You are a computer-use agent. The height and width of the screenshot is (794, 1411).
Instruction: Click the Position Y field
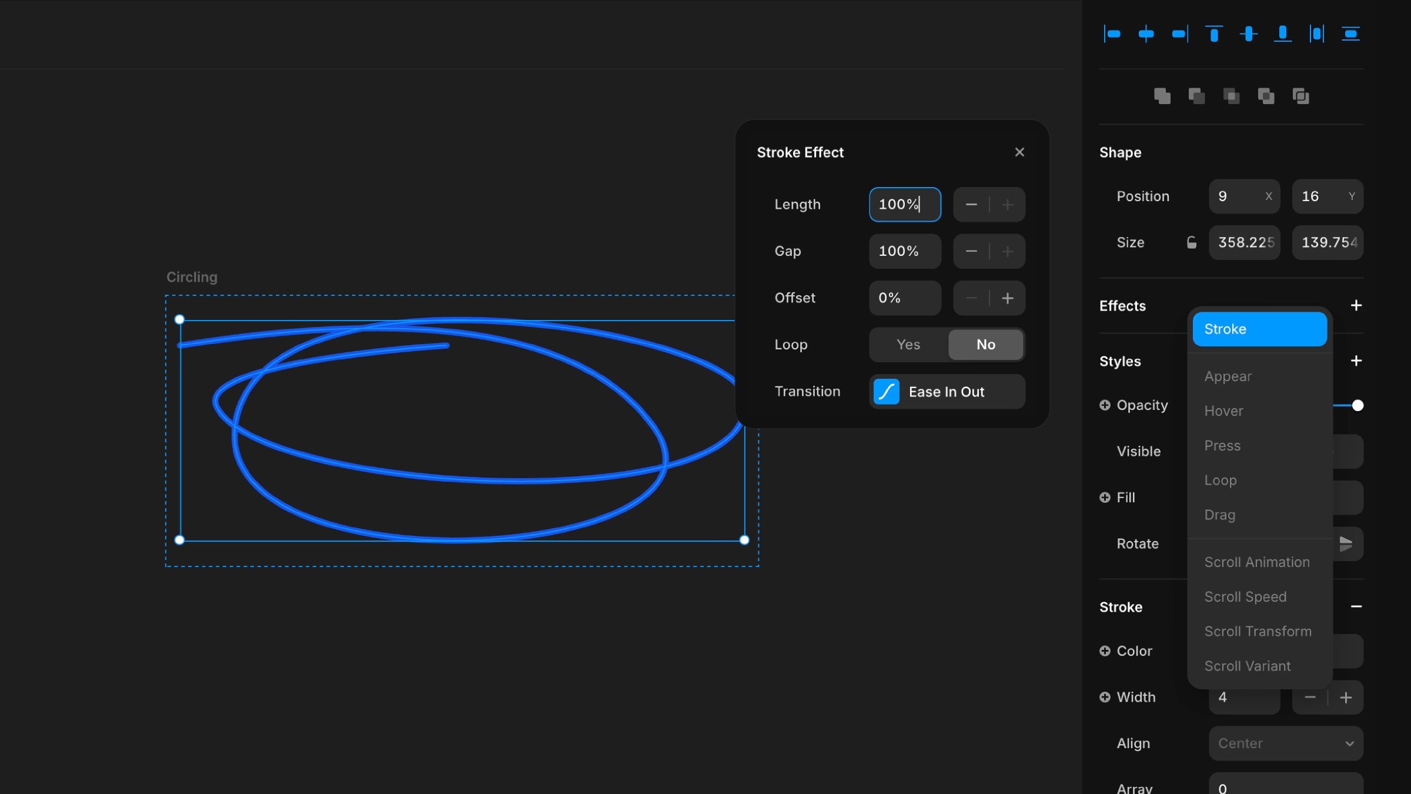1328,196
